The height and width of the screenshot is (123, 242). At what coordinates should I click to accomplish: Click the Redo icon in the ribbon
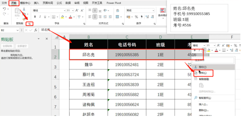point(5,14)
